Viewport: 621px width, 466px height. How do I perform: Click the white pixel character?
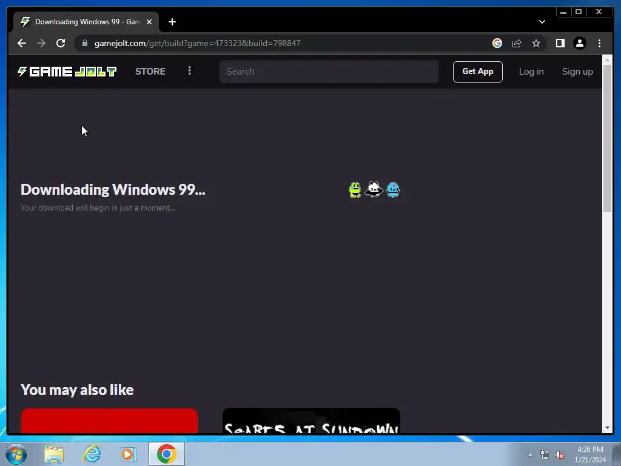pyautogui.click(x=374, y=189)
